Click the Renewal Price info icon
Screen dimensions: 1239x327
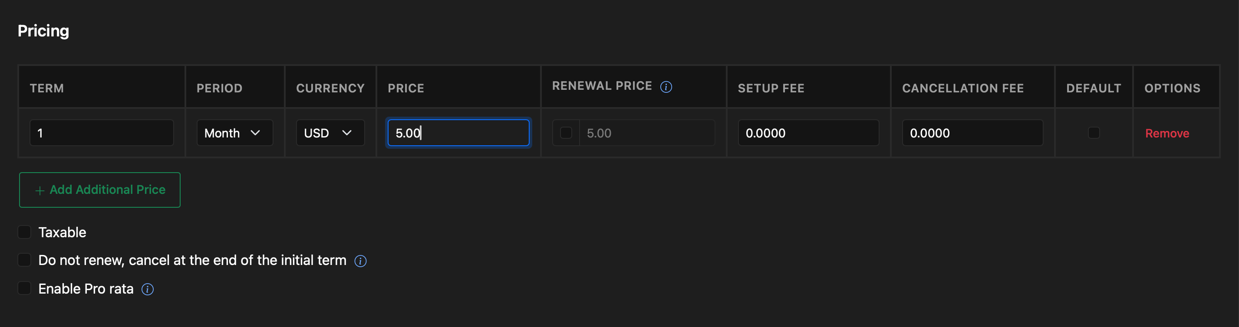pyautogui.click(x=666, y=87)
